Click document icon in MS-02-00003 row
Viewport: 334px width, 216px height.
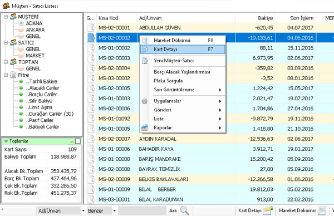click(x=91, y=58)
